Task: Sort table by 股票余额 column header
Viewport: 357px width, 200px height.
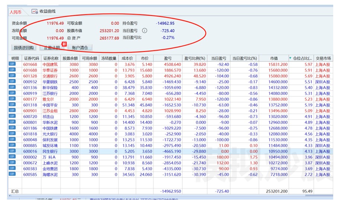Action: [70, 58]
